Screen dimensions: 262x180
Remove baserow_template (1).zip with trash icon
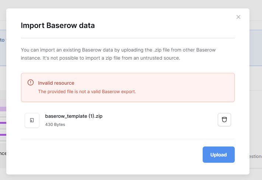click(224, 120)
